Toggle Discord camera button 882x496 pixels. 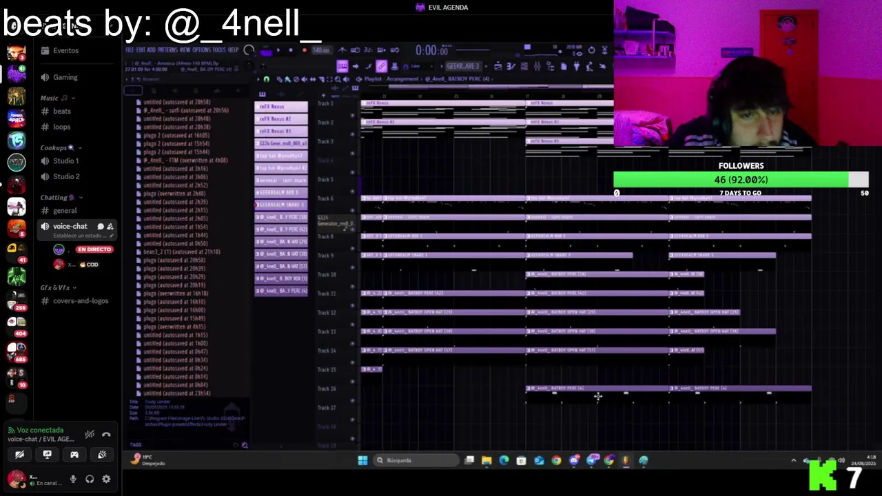(19, 455)
